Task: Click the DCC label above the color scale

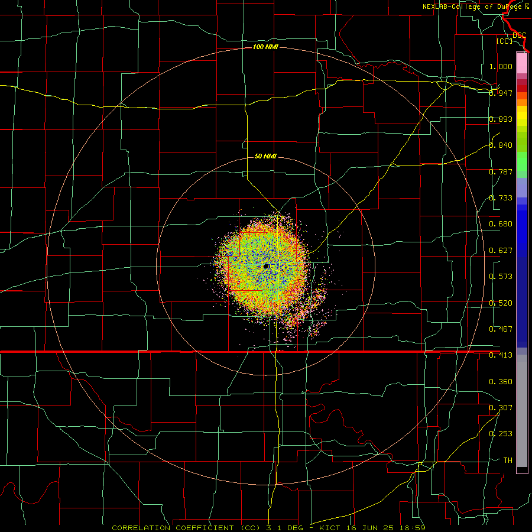Action: (x=520, y=35)
